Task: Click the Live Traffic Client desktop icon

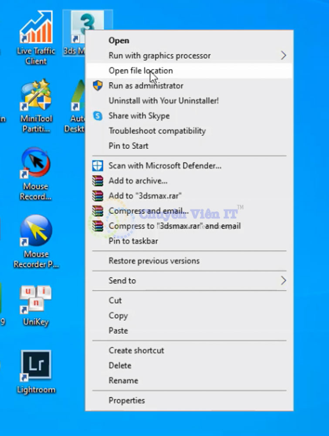Action: pyautogui.click(x=36, y=31)
